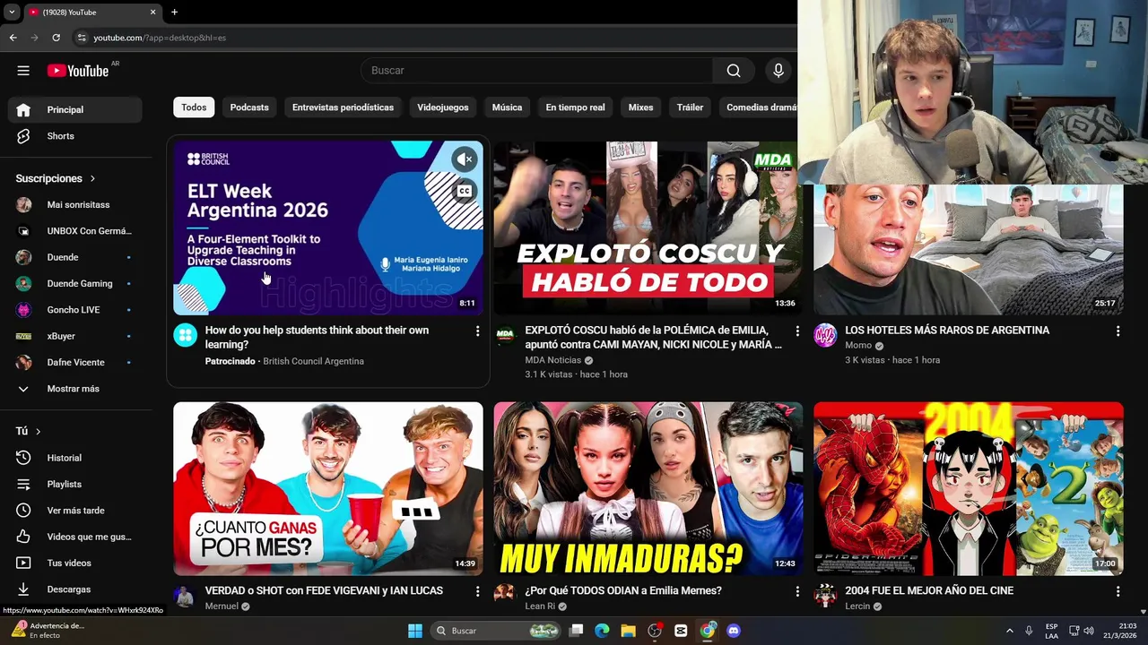Screen dimensions: 1148x645
Task: Open ELT Week Argentina 2026 thumbnail
Action: pos(328,228)
